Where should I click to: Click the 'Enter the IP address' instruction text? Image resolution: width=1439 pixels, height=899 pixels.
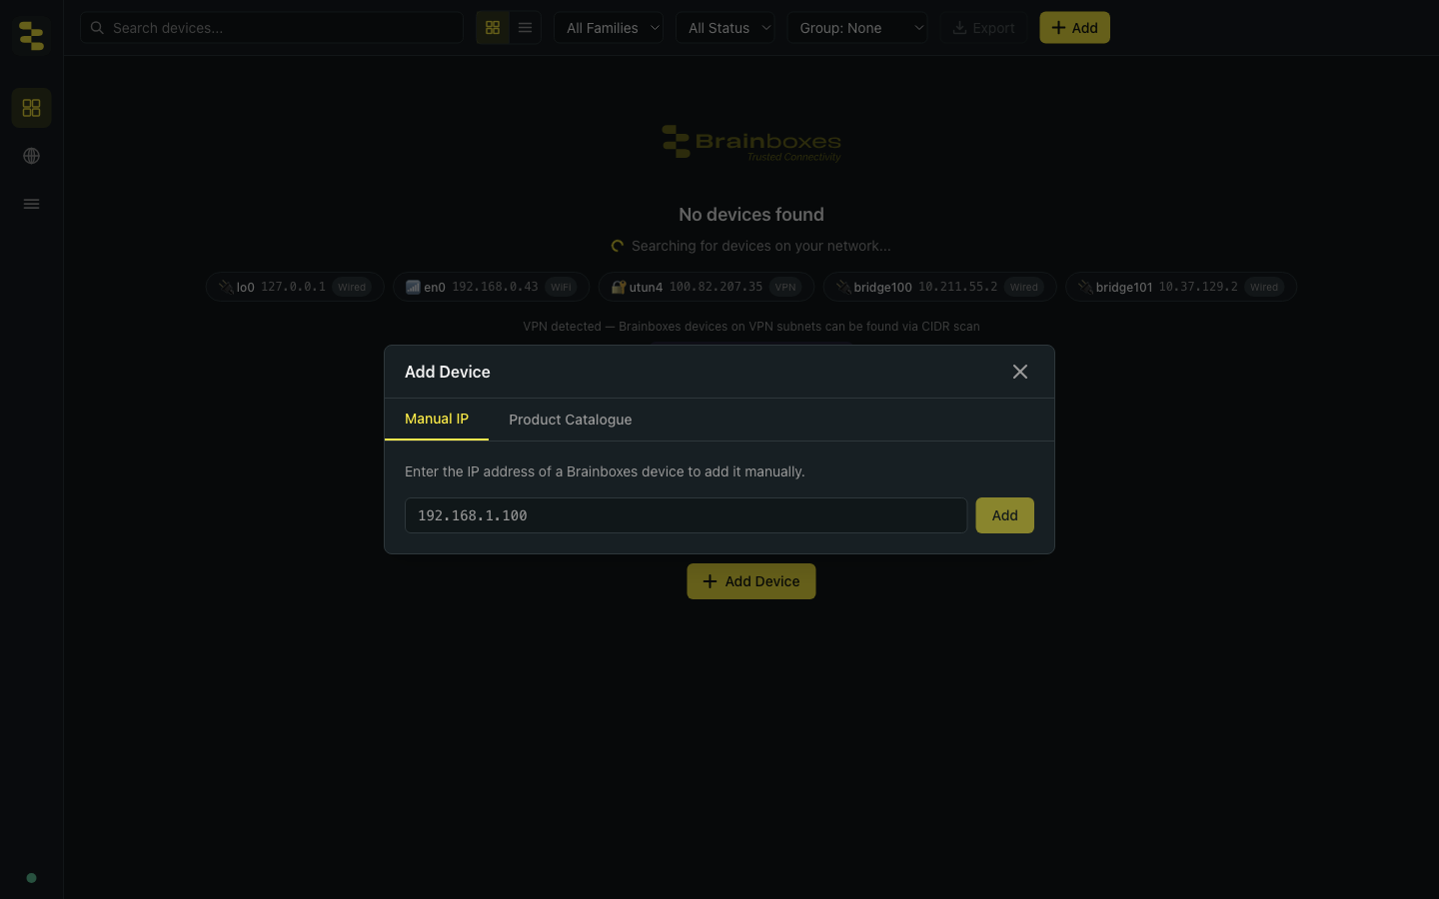[x=605, y=471]
